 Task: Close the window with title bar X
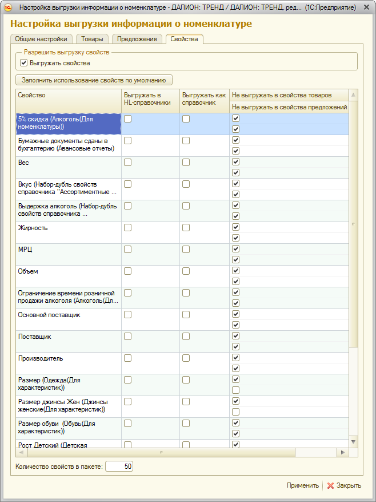tap(366, 7)
